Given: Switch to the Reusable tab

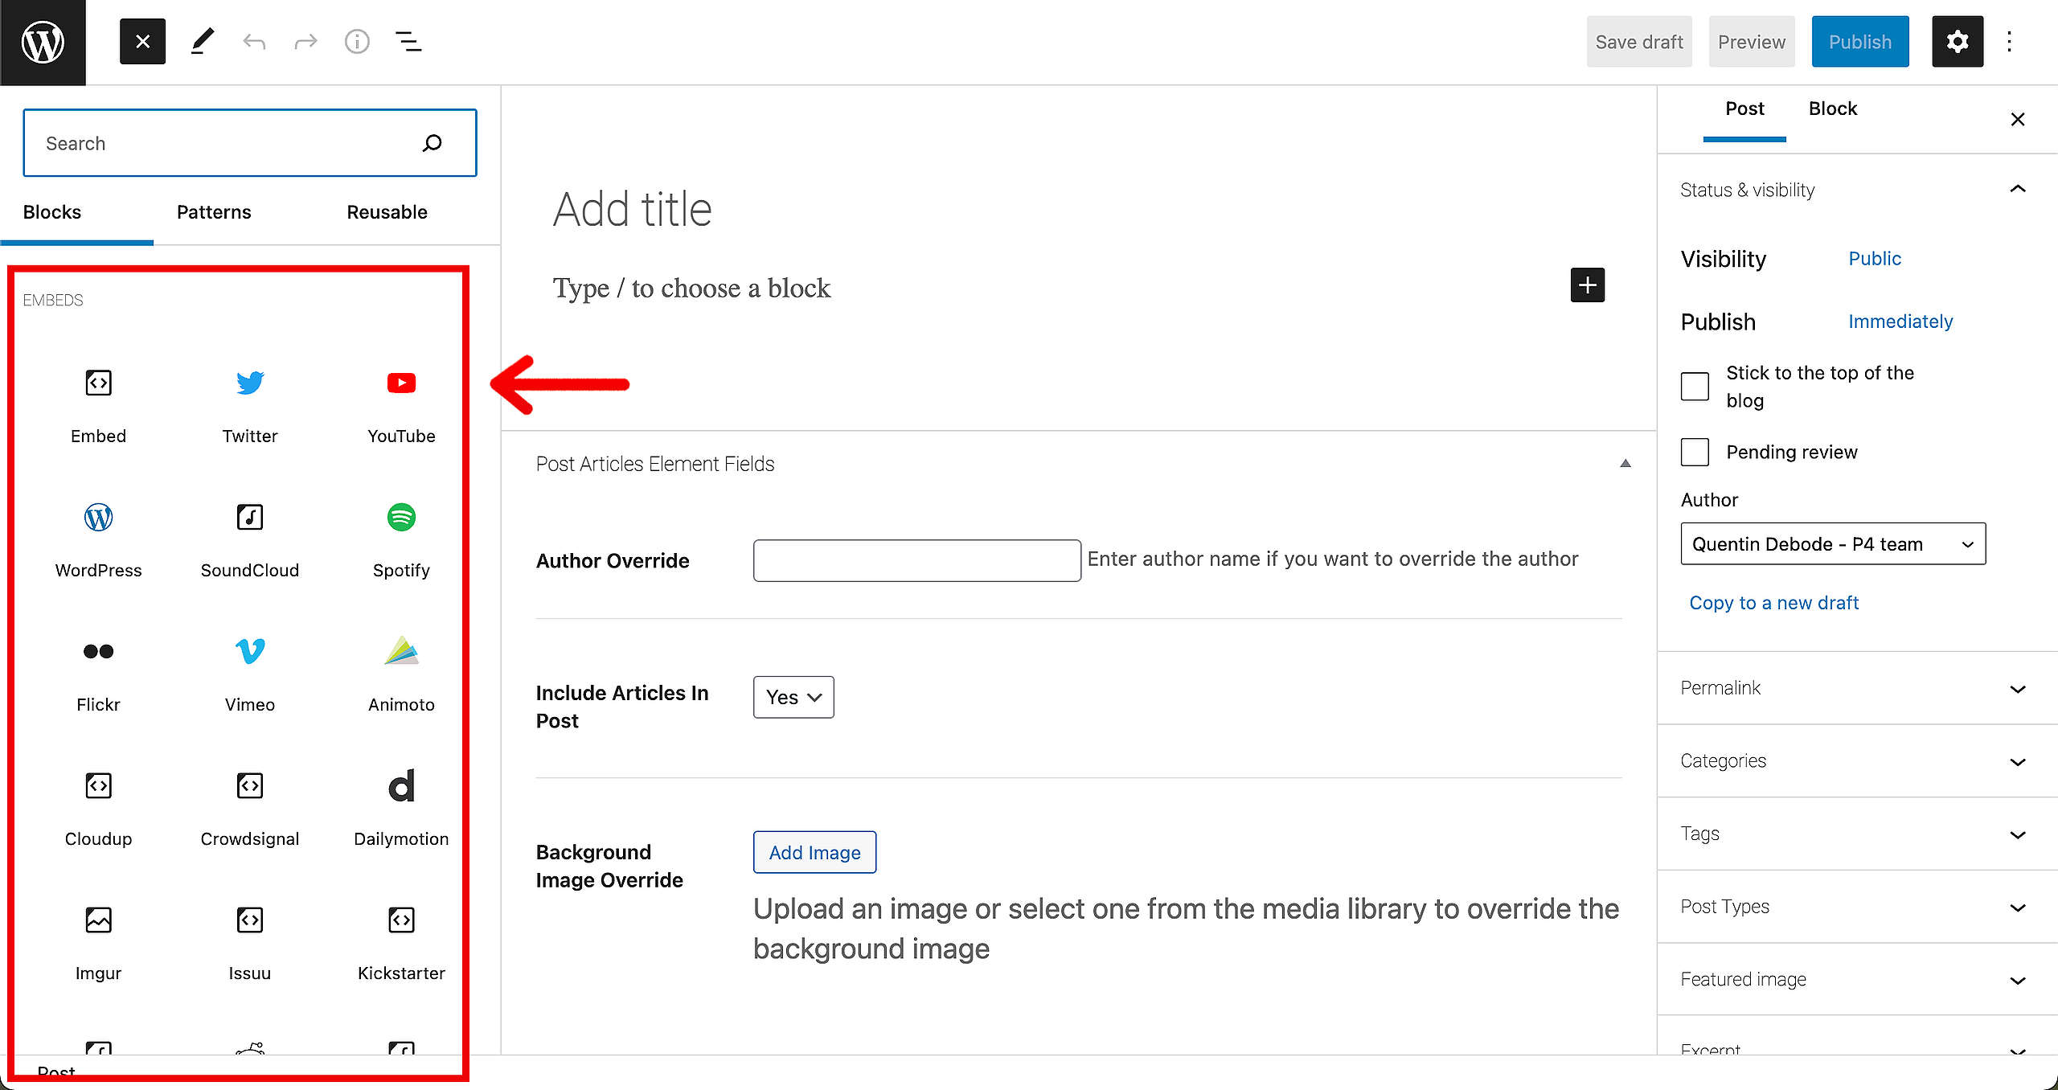Looking at the screenshot, I should tap(387, 212).
